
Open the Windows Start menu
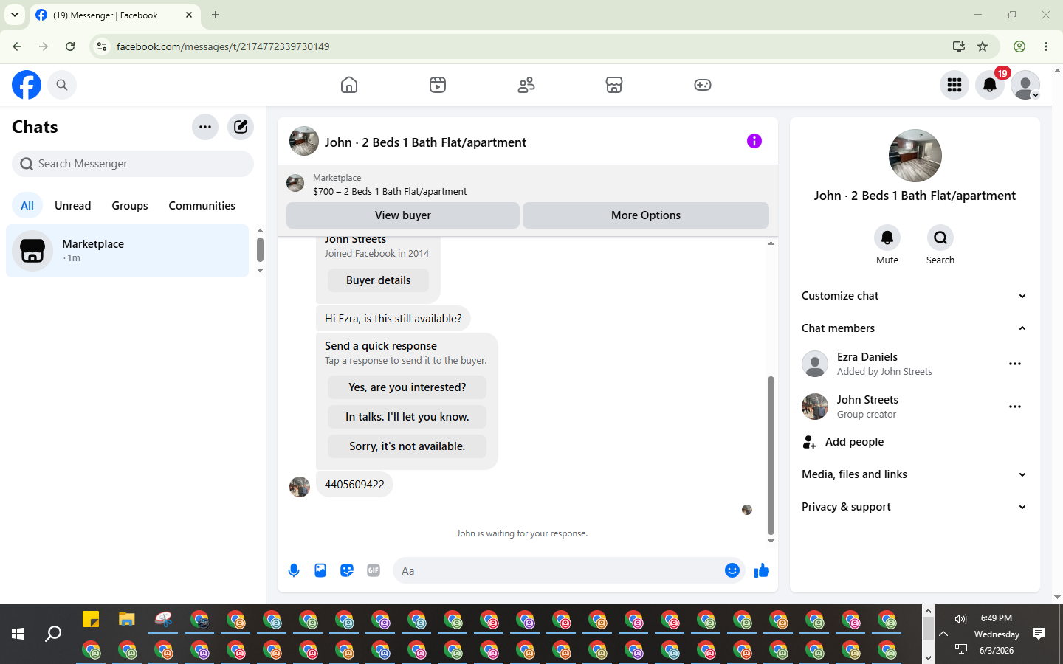(x=18, y=634)
